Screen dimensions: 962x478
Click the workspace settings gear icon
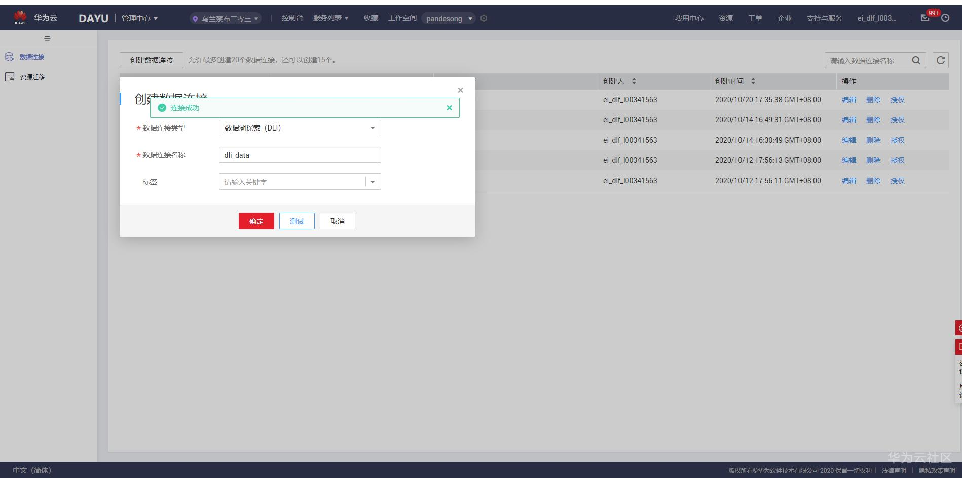(x=484, y=18)
